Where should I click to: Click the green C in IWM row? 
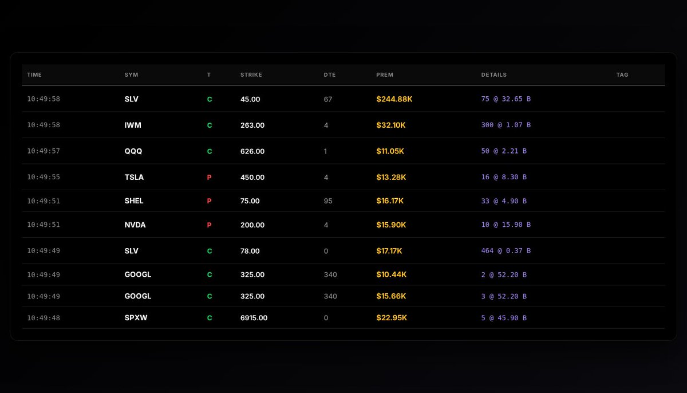click(x=210, y=125)
